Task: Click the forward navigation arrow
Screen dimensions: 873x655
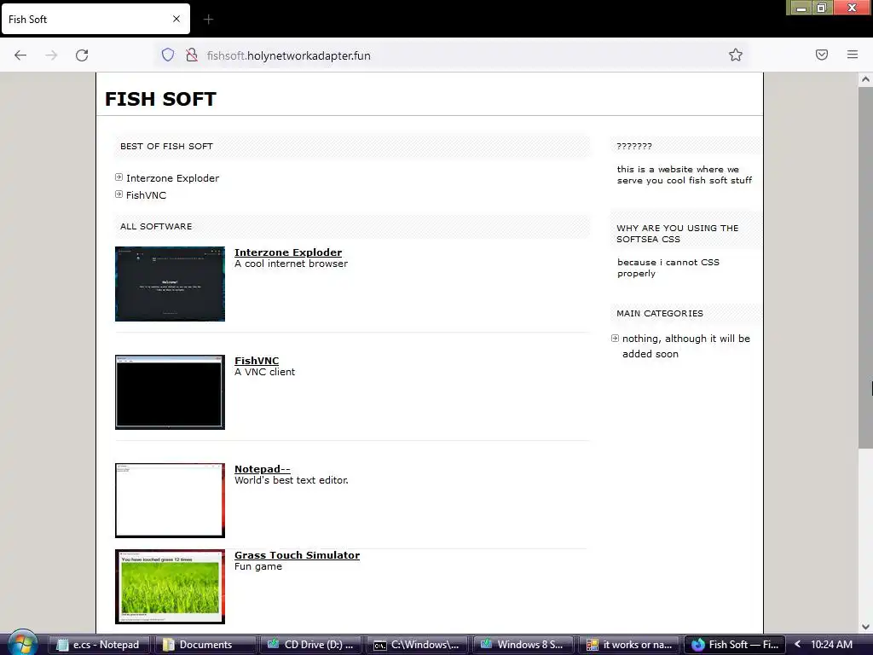Action: [x=51, y=55]
